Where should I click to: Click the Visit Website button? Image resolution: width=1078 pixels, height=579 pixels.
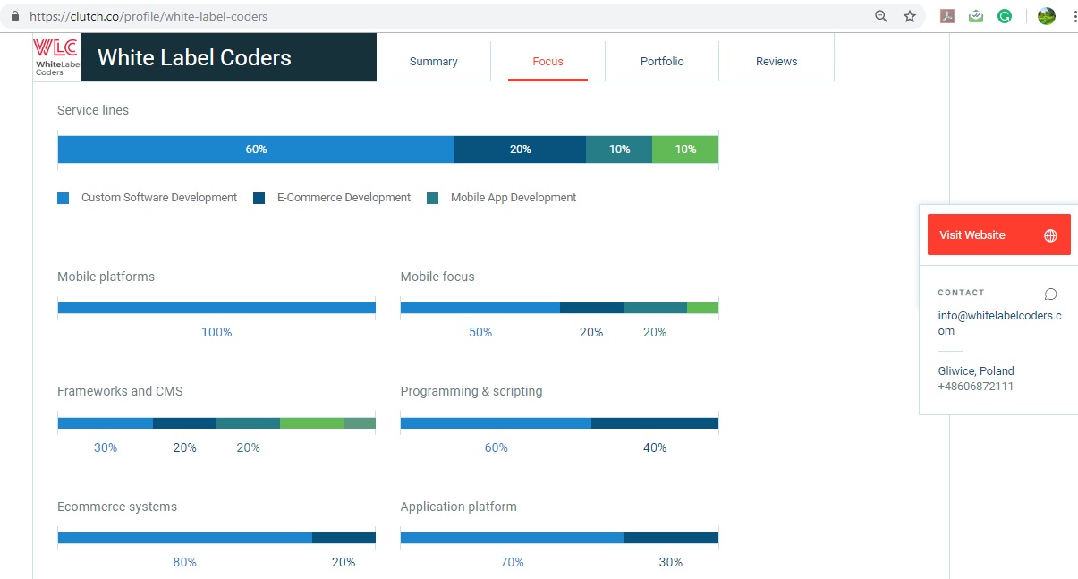click(x=998, y=234)
